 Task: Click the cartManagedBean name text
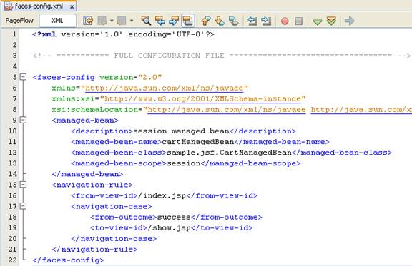(198, 142)
